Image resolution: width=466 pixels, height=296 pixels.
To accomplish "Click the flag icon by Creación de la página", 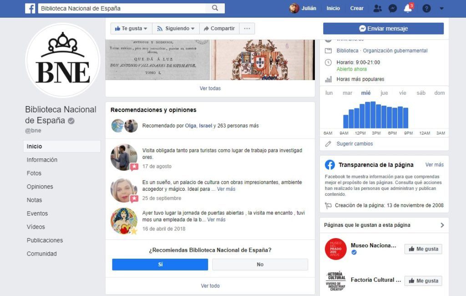I will coord(328,205).
